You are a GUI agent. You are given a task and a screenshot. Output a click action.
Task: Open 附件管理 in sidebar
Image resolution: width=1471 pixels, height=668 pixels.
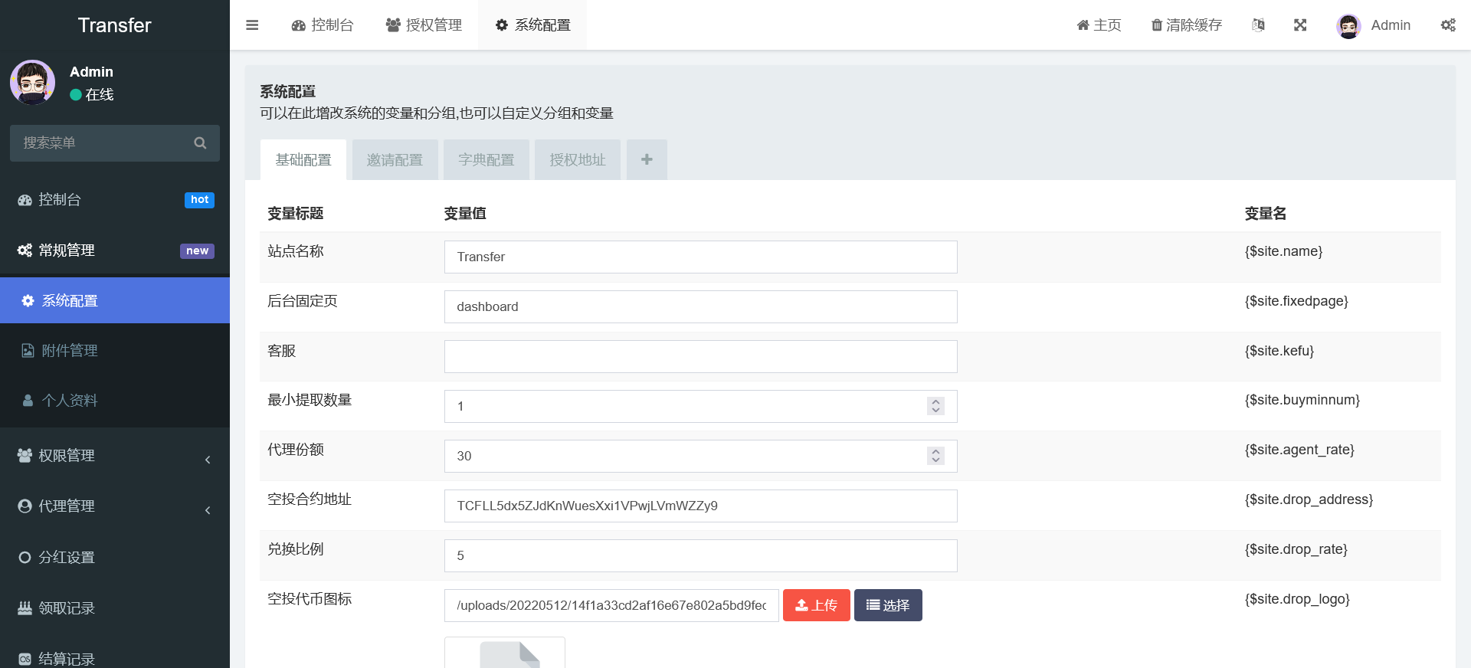pyautogui.click(x=70, y=351)
